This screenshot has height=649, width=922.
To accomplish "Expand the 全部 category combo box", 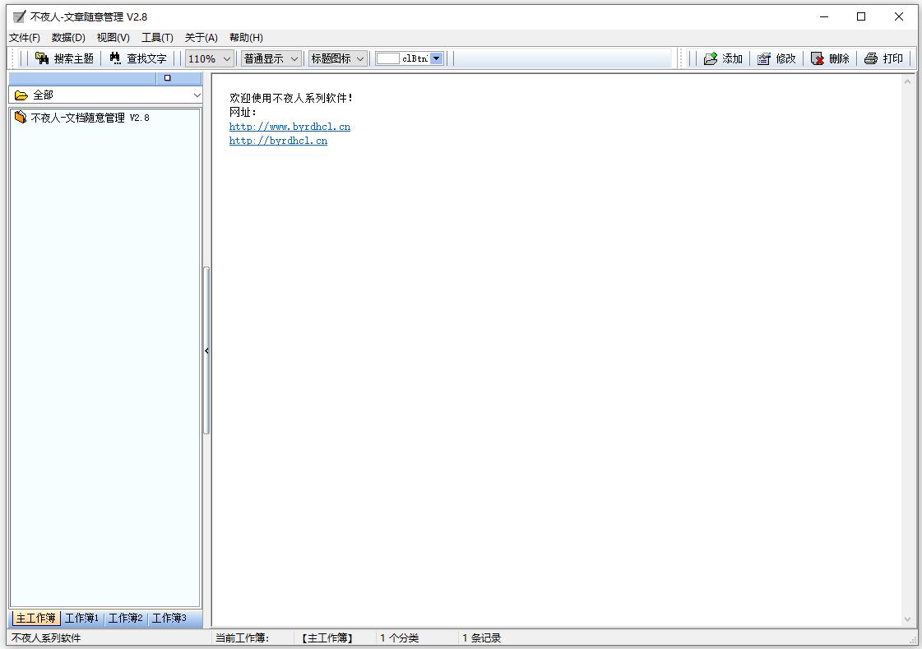I will (x=197, y=95).
